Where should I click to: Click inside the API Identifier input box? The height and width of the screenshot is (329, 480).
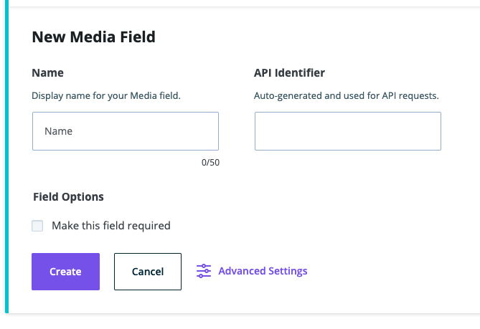point(347,131)
